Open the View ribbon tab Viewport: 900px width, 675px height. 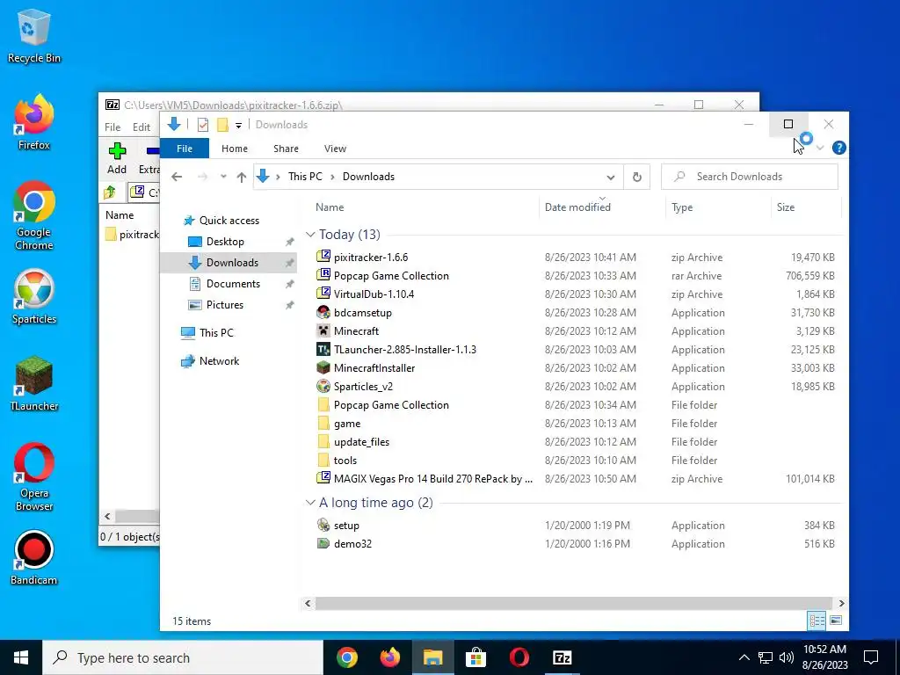335,149
